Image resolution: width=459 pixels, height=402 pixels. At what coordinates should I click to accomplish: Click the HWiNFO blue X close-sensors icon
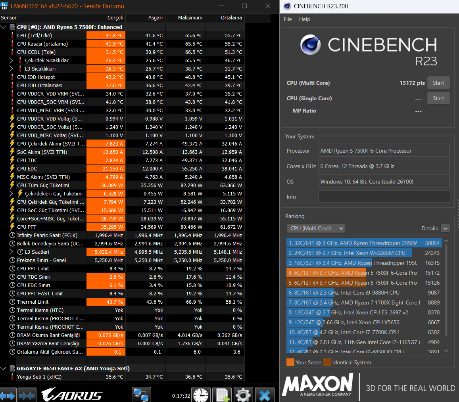pyautogui.click(x=265, y=395)
